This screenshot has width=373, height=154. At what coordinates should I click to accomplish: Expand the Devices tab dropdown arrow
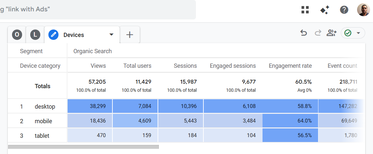click(111, 35)
